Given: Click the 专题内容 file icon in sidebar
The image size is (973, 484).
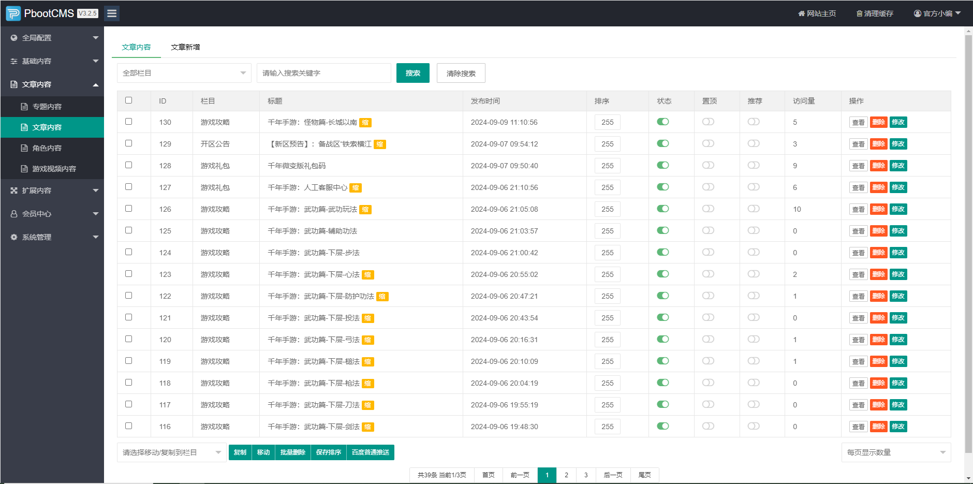Looking at the screenshot, I should point(24,107).
